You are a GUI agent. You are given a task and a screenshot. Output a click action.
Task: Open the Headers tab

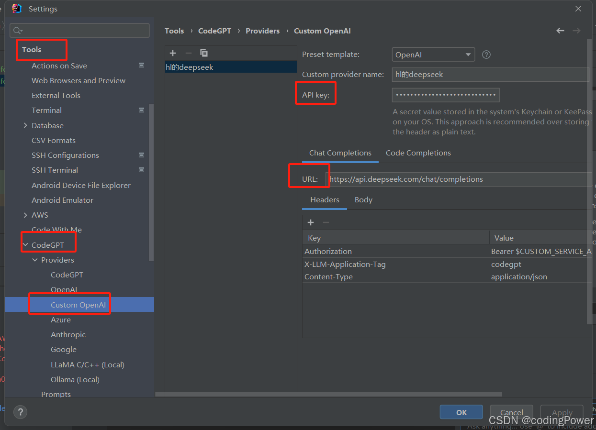click(x=325, y=200)
